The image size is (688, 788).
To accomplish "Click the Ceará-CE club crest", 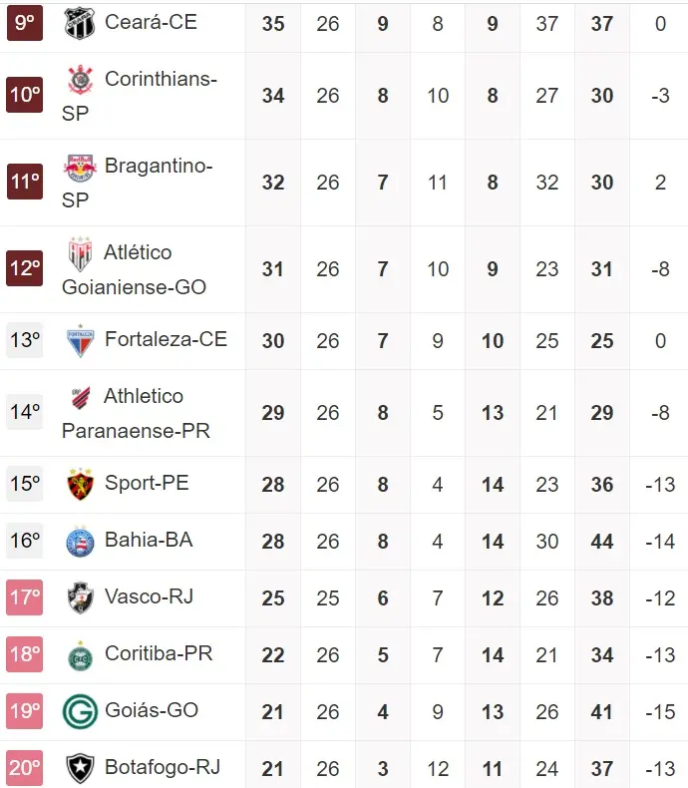I will (79, 23).
